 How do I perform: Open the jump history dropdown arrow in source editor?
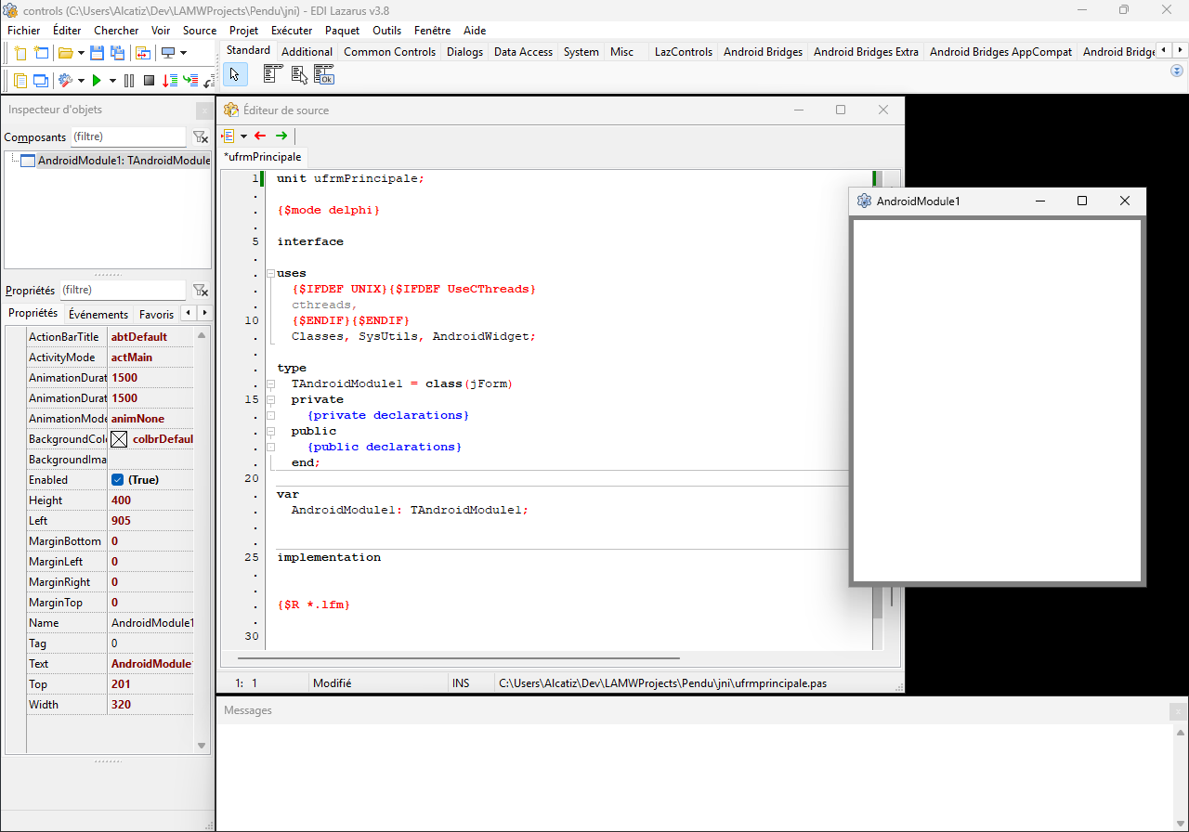click(x=243, y=136)
